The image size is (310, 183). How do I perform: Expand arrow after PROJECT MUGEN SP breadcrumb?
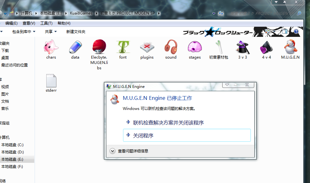coord(159,13)
